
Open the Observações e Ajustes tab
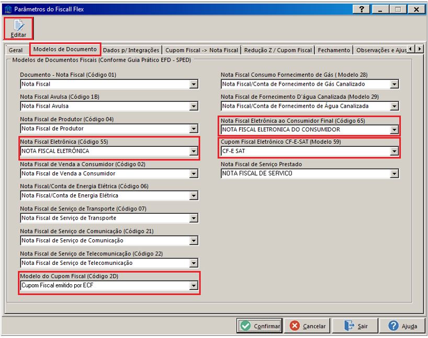tap(381, 50)
